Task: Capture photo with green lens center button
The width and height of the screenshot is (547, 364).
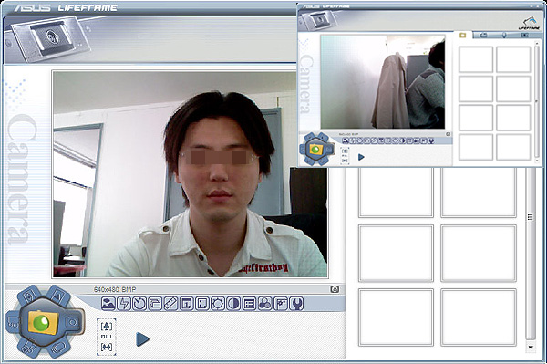Action: tap(43, 322)
